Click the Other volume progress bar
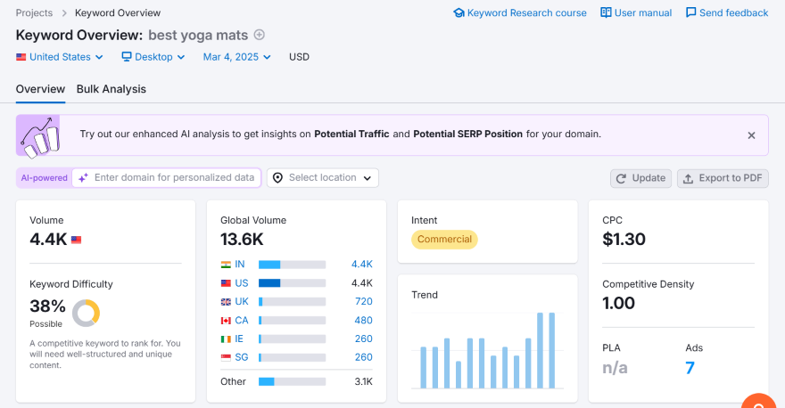 (292, 381)
